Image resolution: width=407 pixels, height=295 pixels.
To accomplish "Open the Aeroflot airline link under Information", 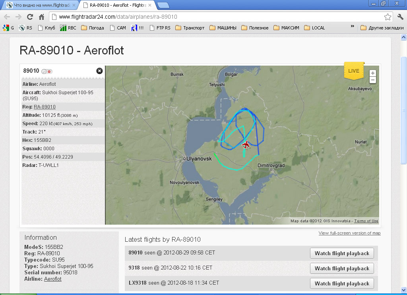I will click(53, 279).
